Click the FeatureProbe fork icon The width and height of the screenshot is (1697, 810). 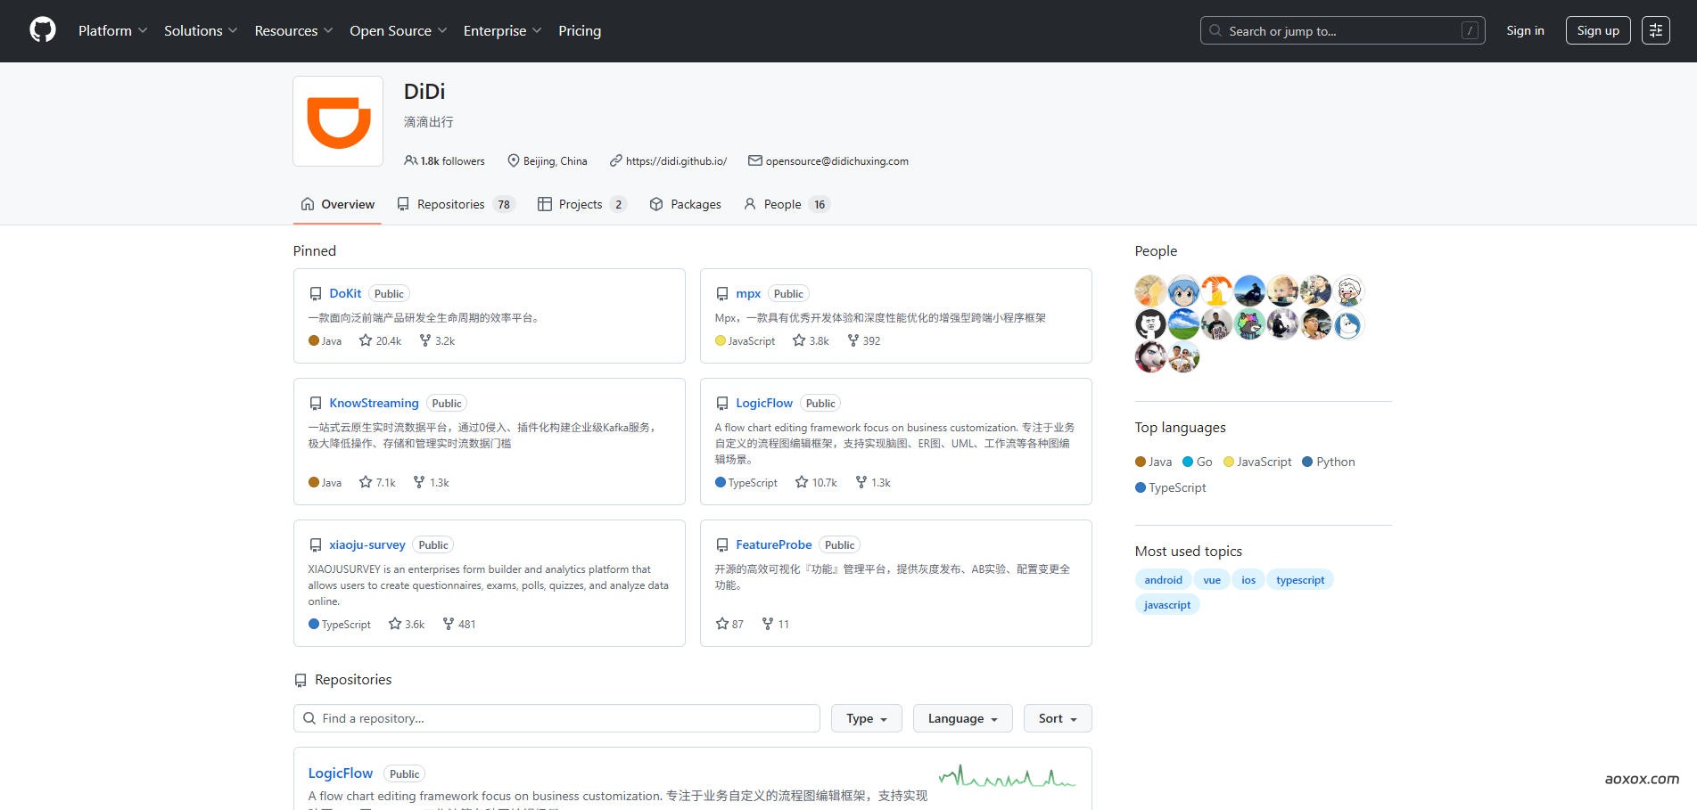[768, 624]
